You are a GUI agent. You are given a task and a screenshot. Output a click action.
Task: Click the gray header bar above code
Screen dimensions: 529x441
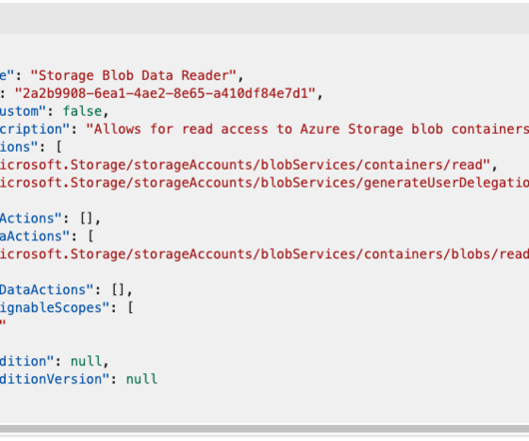pos(264,19)
